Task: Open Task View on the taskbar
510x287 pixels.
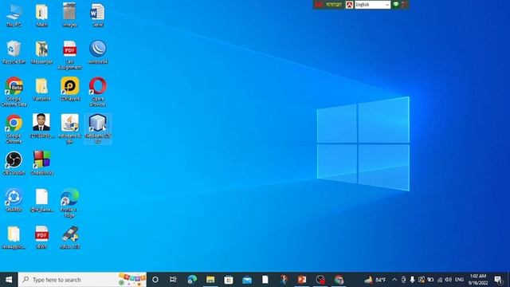Action: coord(173,280)
